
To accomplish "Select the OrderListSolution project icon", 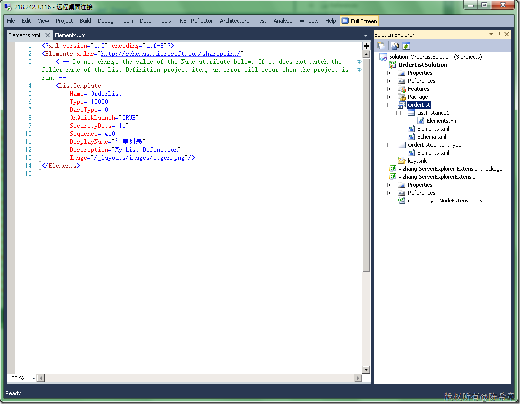I will coord(392,65).
